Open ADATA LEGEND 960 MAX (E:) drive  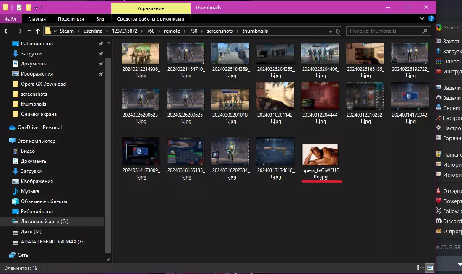click(53, 242)
